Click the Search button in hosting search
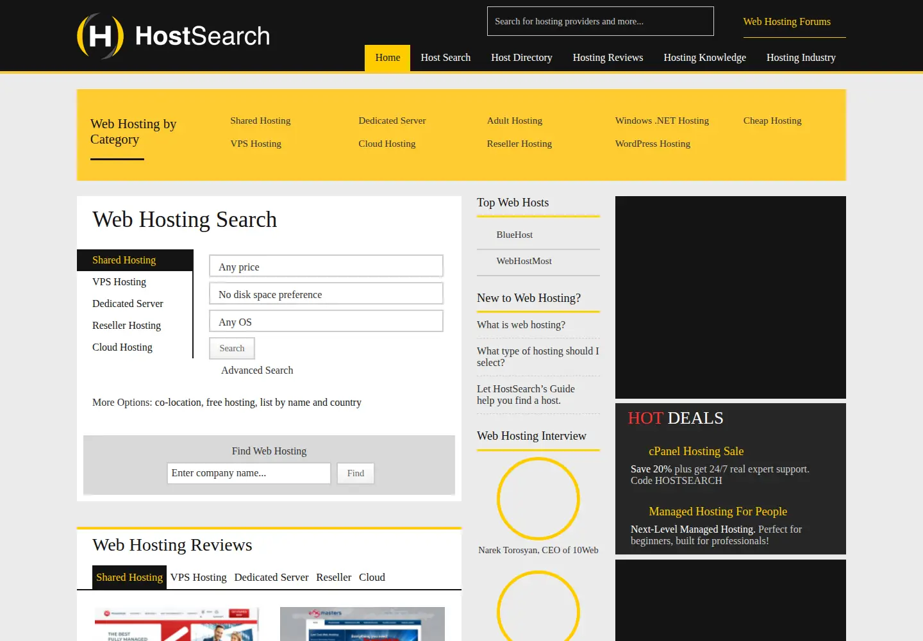 point(232,348)
